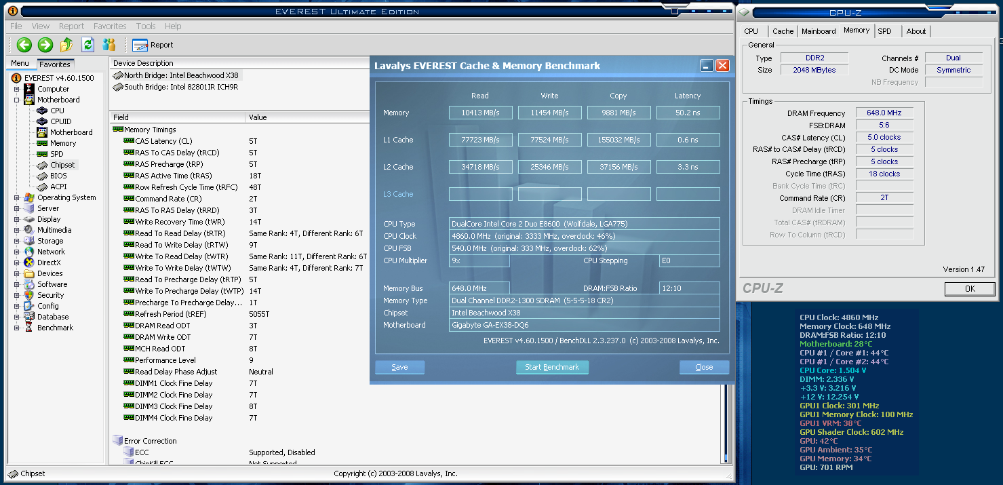Collapse the Motherboard tree node

click(17, 100)
